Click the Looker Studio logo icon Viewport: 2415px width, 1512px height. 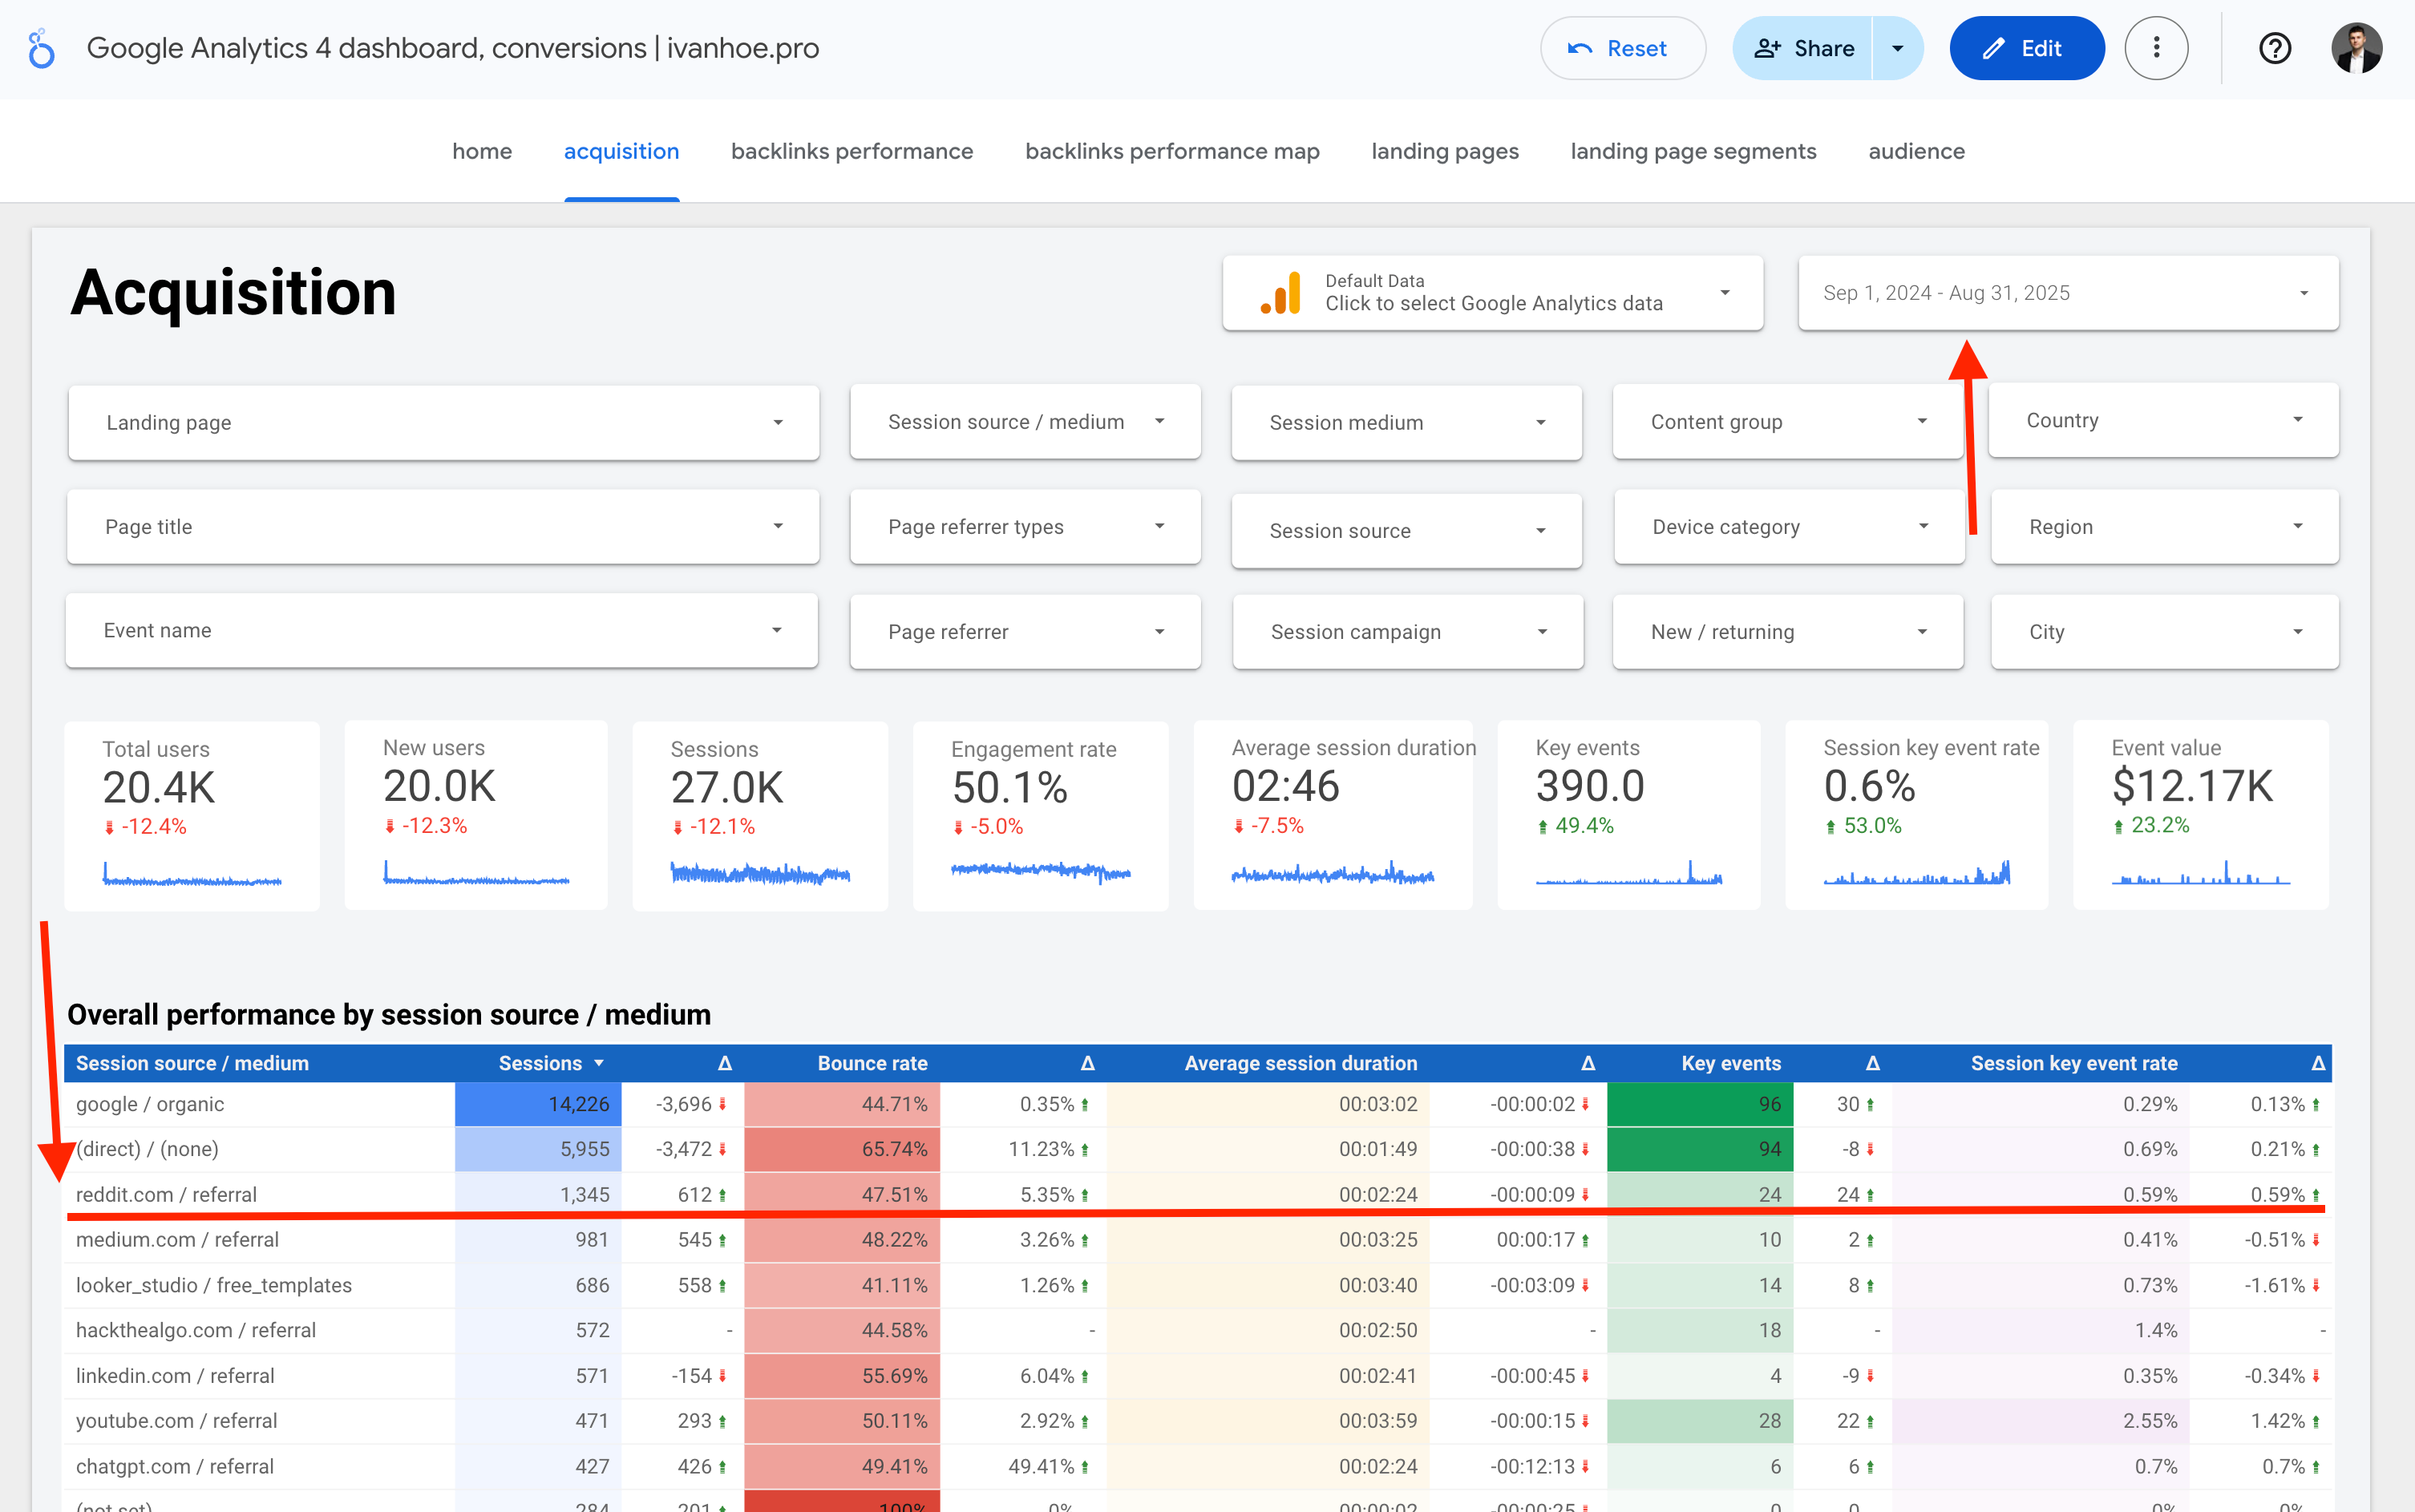coord(41,48)
